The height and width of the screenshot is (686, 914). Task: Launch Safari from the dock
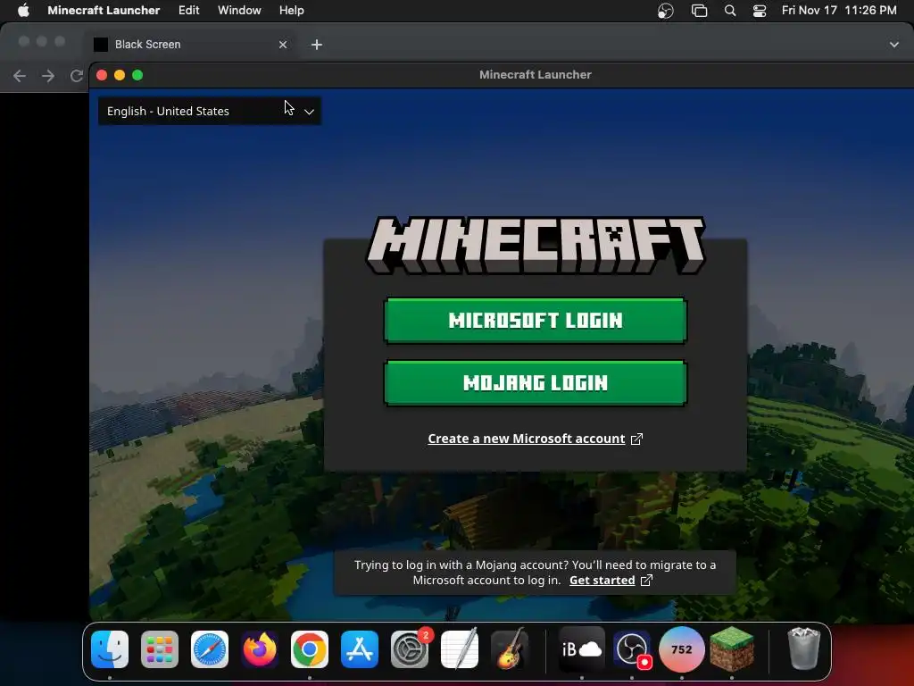pyautogui.click(x=210, y=649)
